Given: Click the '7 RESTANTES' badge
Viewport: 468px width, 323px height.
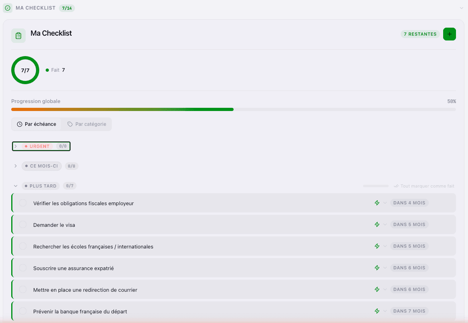Looking at the screenshot, I should coord(420,34).
